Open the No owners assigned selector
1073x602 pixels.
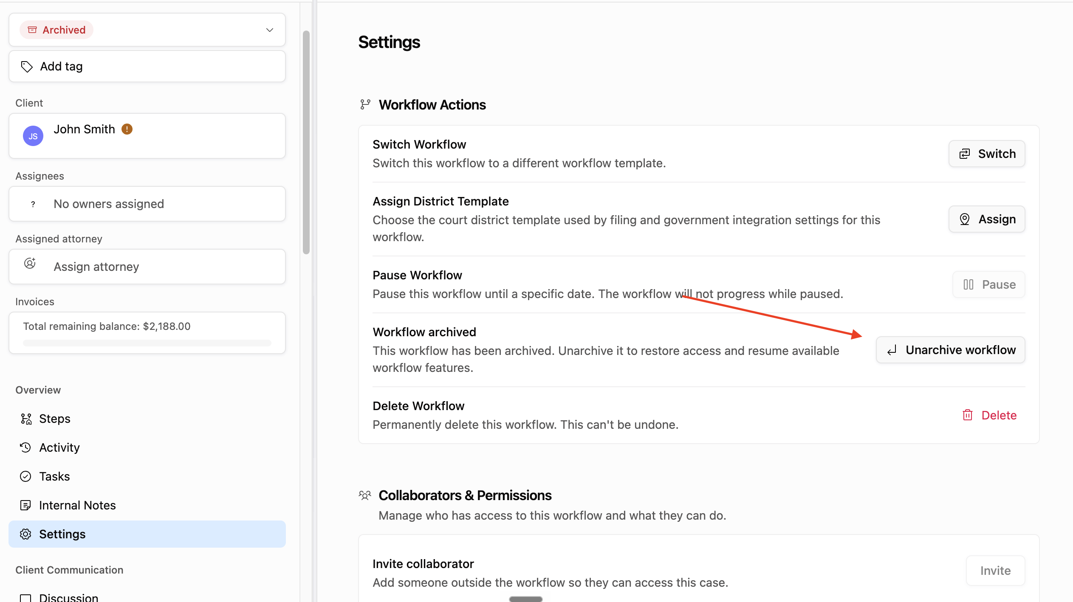pyautogui.click(x=147, y=204)
